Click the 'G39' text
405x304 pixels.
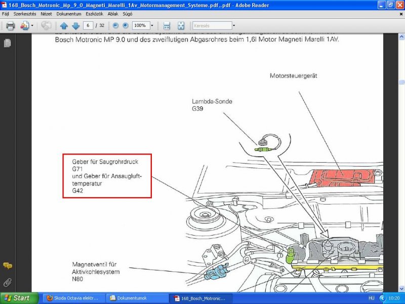click(197, 108)
